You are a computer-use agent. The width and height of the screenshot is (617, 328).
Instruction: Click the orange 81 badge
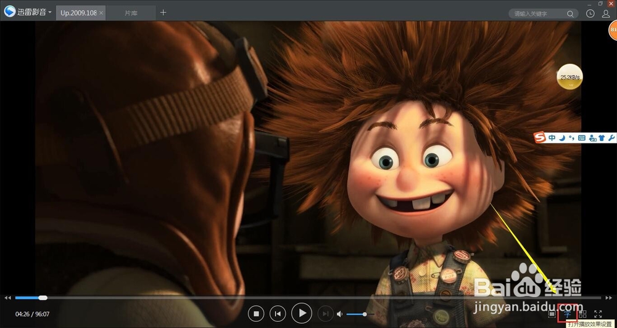(x=613, y=31)
